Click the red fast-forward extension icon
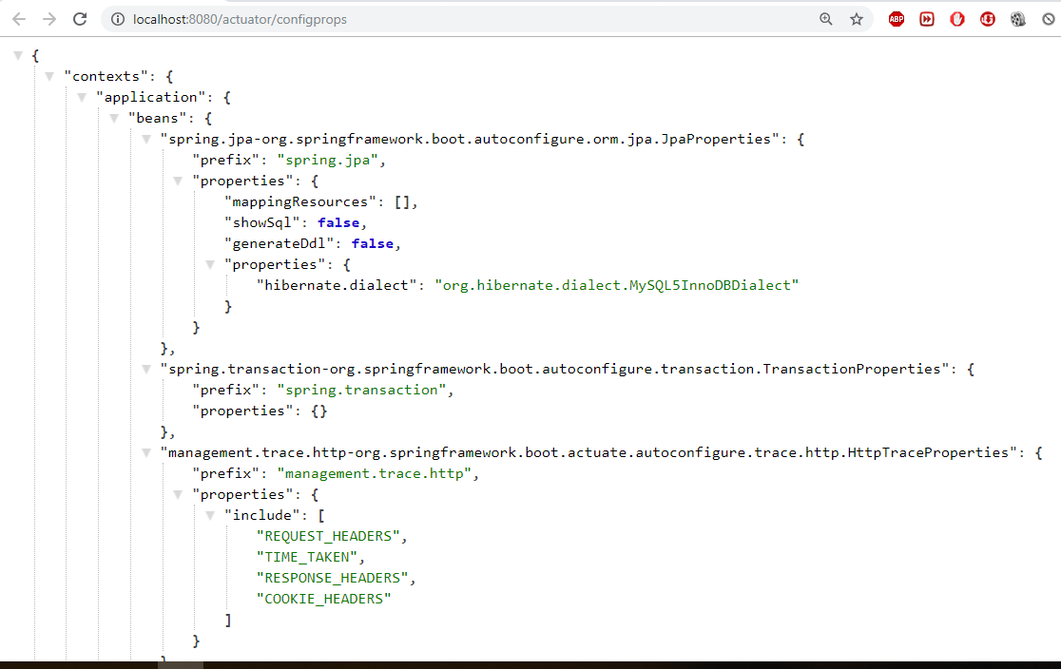This screenshot has height=669, width=1061. coord(927,19)
